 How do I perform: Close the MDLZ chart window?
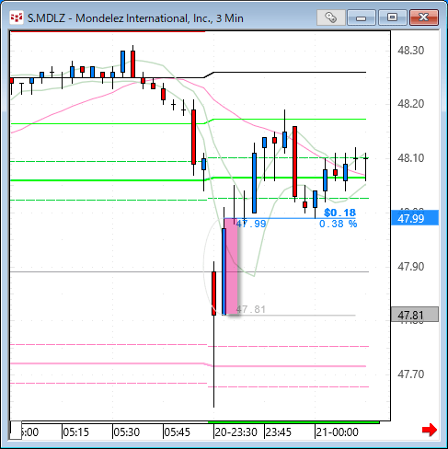[x=424, y=17]
